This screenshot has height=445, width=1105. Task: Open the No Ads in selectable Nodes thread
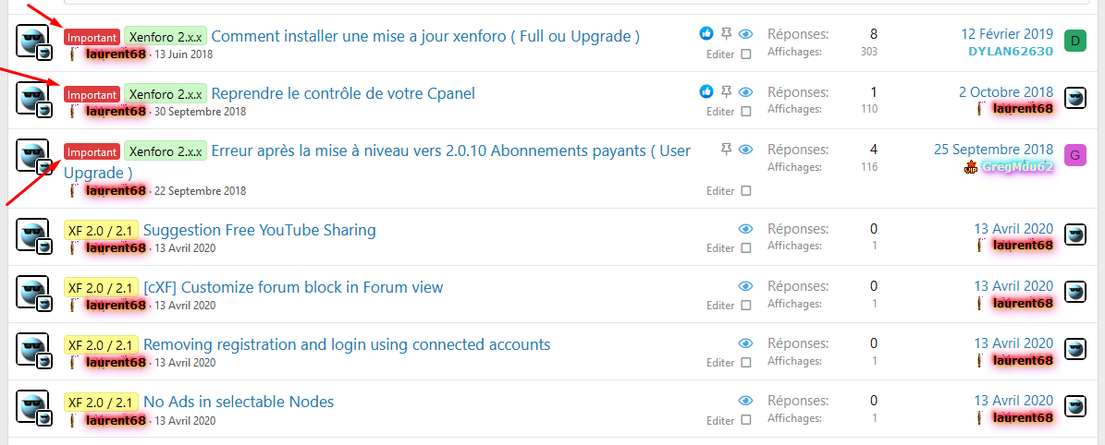coord(239,402)
